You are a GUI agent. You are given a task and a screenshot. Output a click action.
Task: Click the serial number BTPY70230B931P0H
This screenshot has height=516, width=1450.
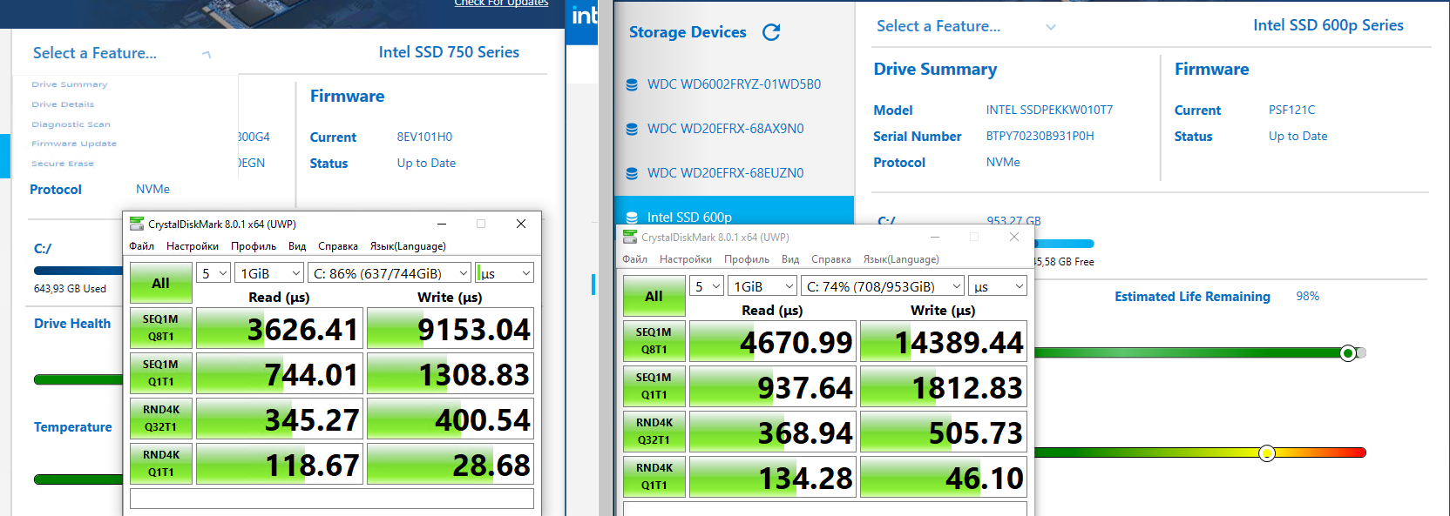tap(1040, 136)
